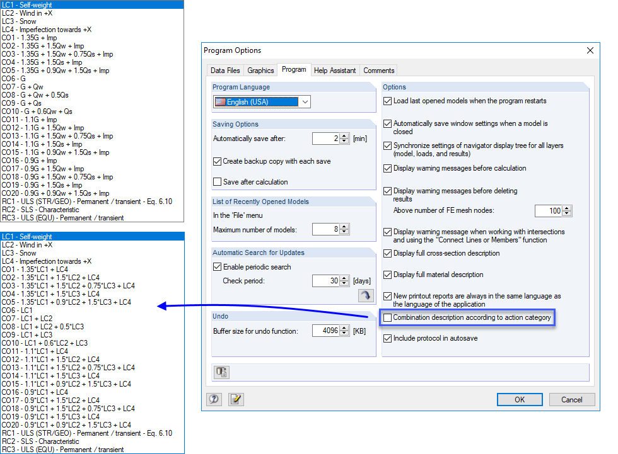Click the OK button
The height and width of the screenshot is (454, 618).
520,400
